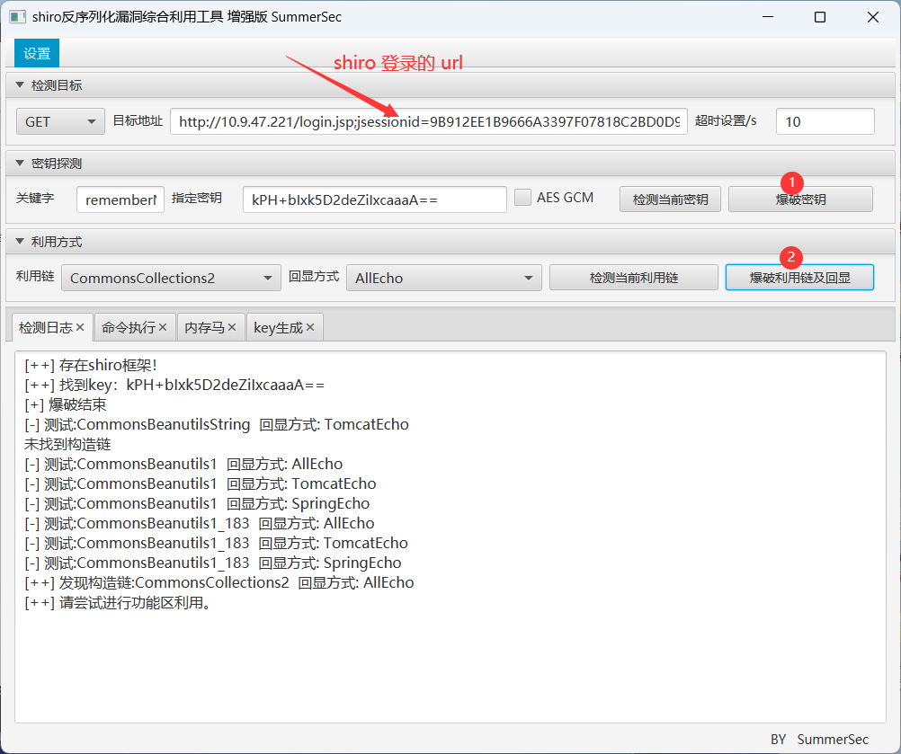Close the key生成 tab

click(x=310, y=327)
